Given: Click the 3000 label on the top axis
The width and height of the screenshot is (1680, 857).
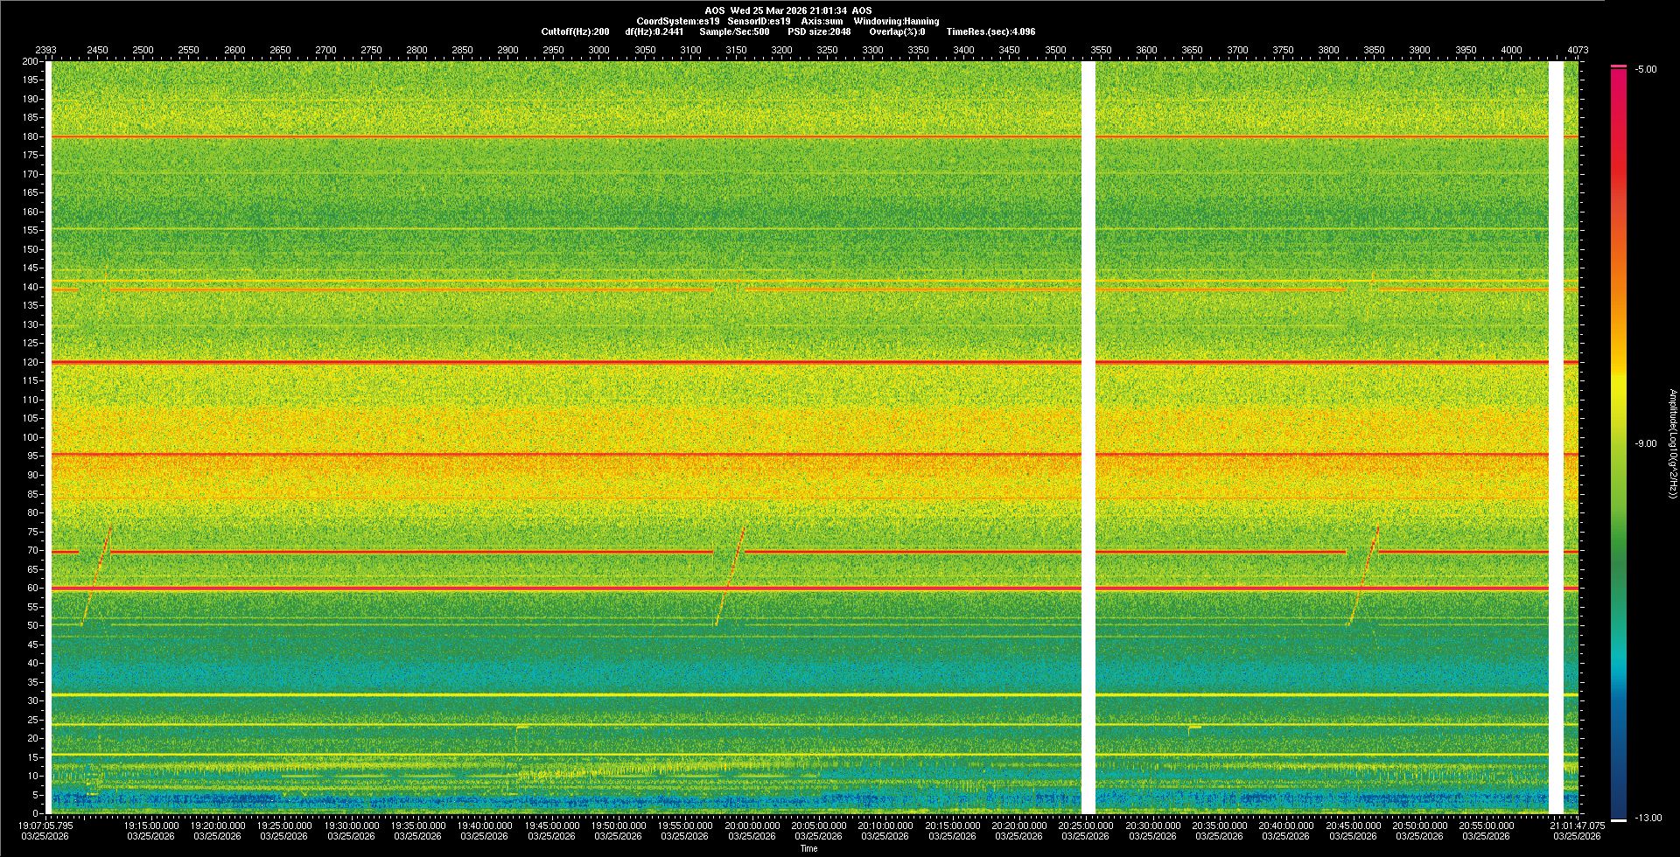Looking at the screenshot, I should pyautogui.click(x=598, y=50).
